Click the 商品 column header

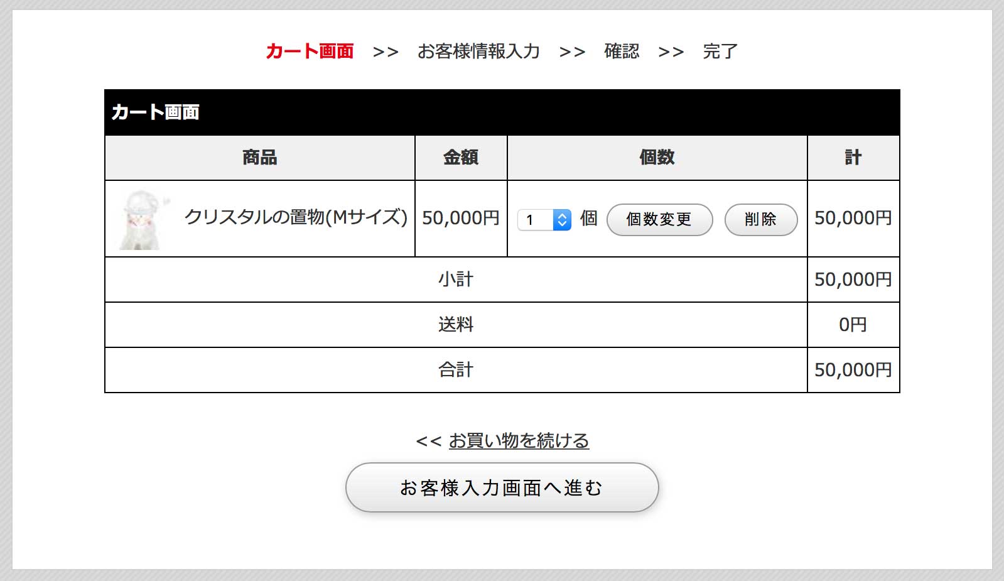point(260,158)
